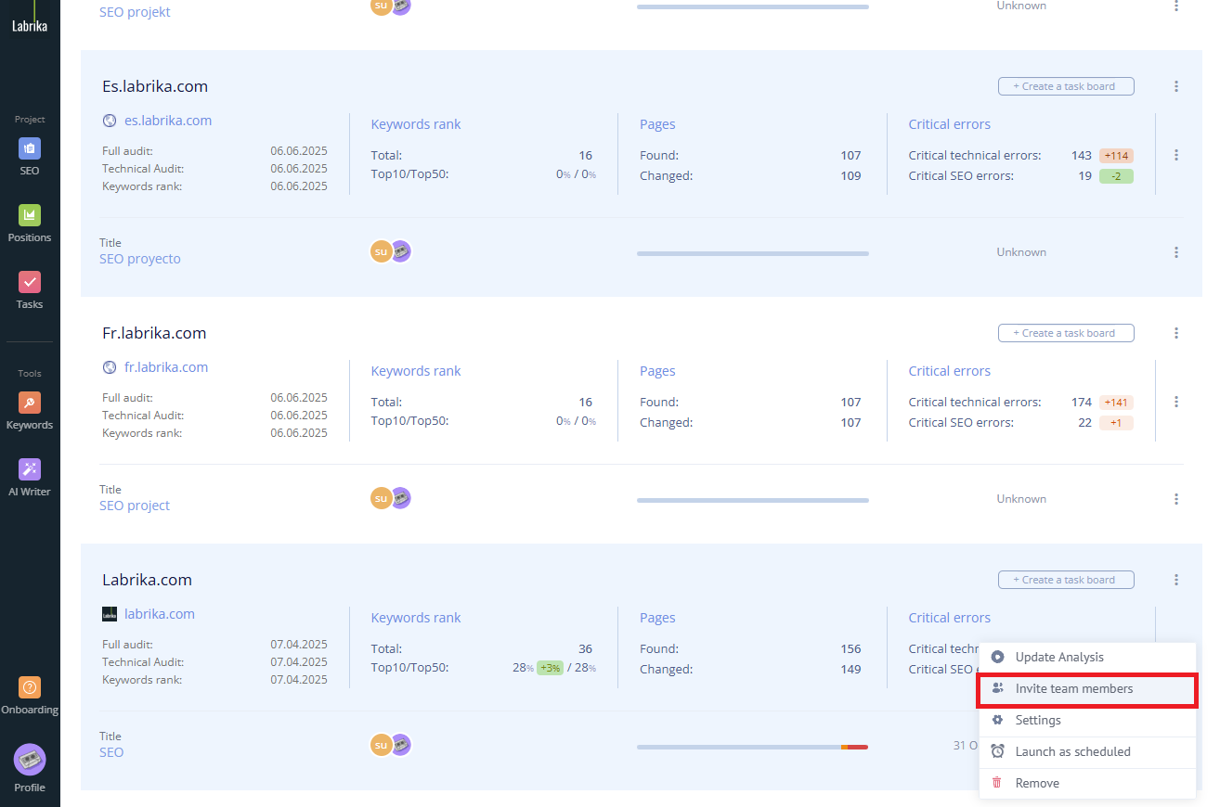Click globe icon next to fr.labrika.com

point(110,367)
